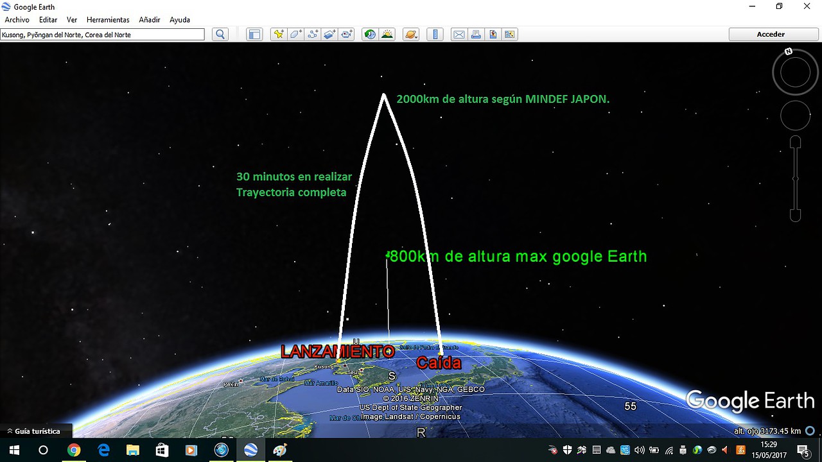
Task: Click the Windows Defender shield tray icon
Action: click(x=568, y=450)
